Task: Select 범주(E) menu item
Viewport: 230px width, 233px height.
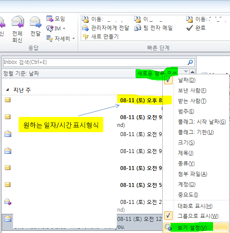Action: click(x=196, y=111)
